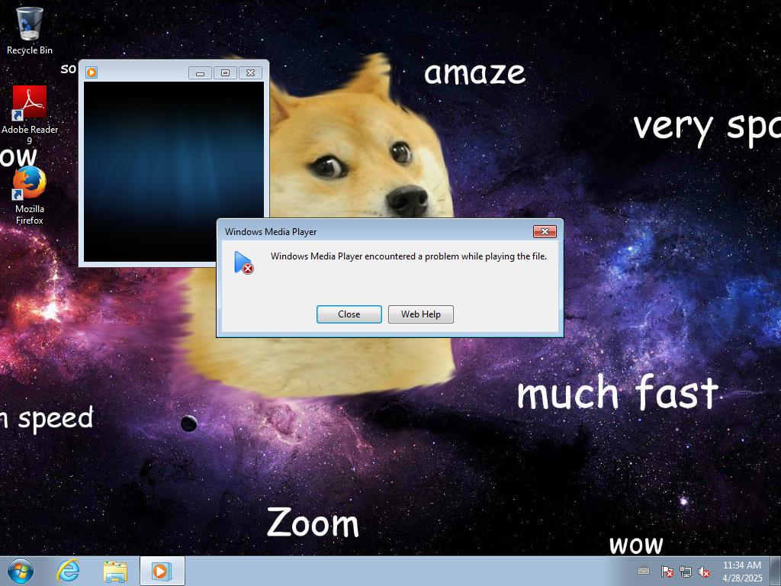Minimize the Windows Media Player window
The width and height of the screenshot is (781, 586).
[201, 72]
